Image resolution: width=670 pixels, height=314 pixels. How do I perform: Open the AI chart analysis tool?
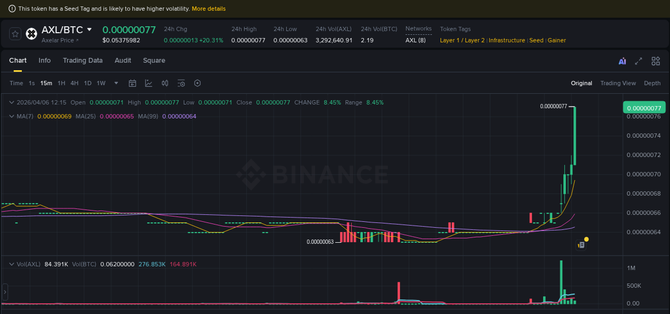(622, 61)
